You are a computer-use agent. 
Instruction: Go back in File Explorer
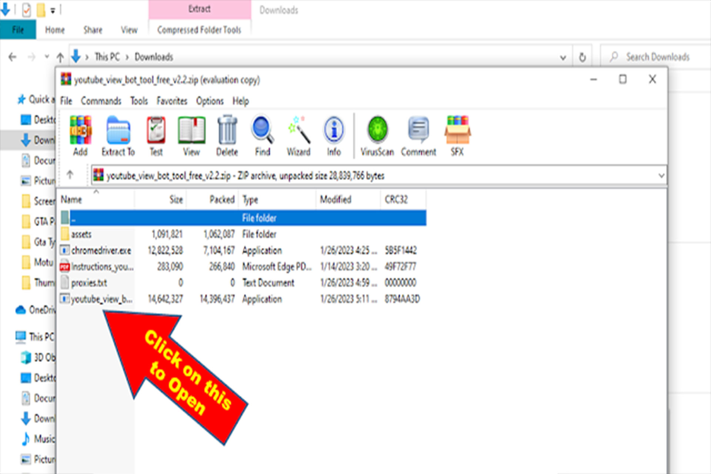pos(13,57)
